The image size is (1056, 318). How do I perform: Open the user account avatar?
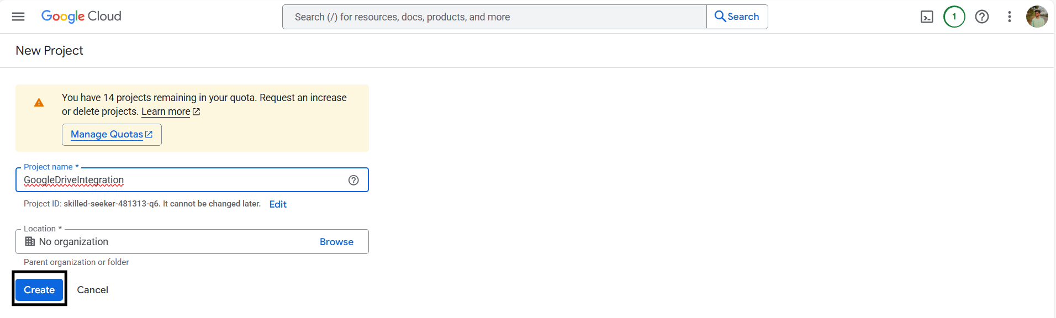tap(1036, 17)
